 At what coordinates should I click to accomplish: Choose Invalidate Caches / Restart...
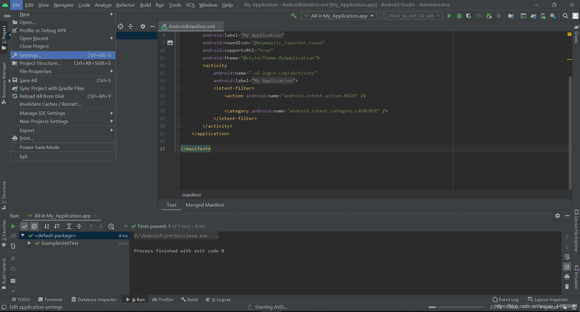pos(63,104)
